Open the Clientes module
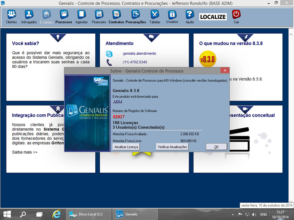 [x=11, y=17]
